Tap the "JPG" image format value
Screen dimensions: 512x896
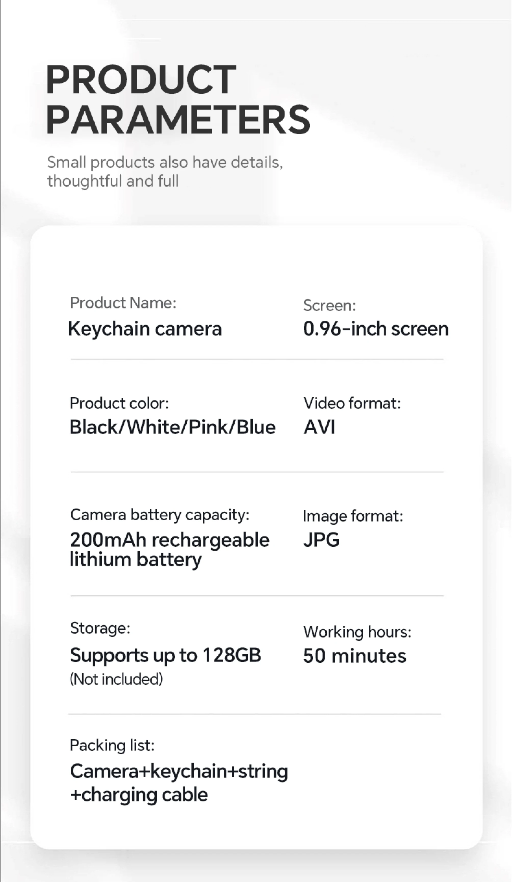coord(322,540)
